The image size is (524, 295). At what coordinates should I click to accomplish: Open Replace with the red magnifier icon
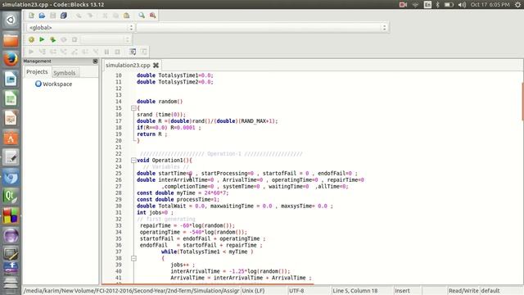[x=153, y=16]
